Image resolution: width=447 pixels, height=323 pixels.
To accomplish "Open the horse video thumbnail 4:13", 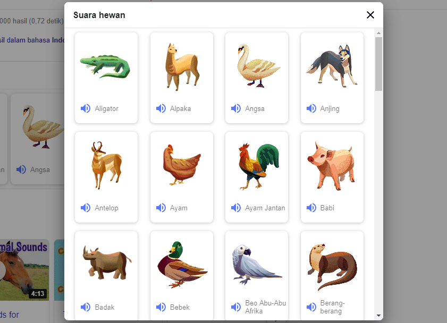I will 24,270.
